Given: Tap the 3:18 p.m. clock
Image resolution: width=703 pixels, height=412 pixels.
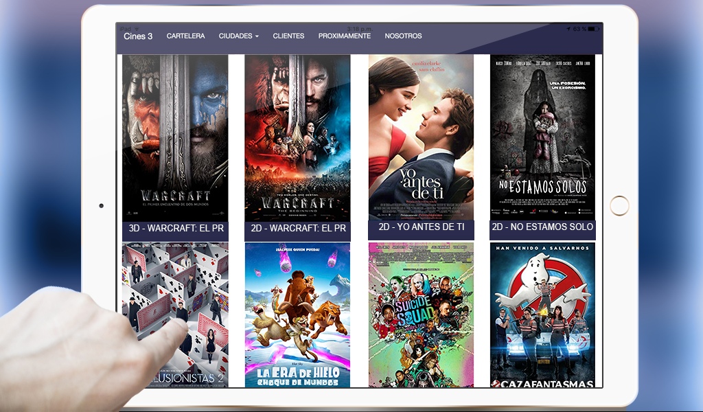Looking at the screenshot, I should pyautogui.click(x=360, y=29).
